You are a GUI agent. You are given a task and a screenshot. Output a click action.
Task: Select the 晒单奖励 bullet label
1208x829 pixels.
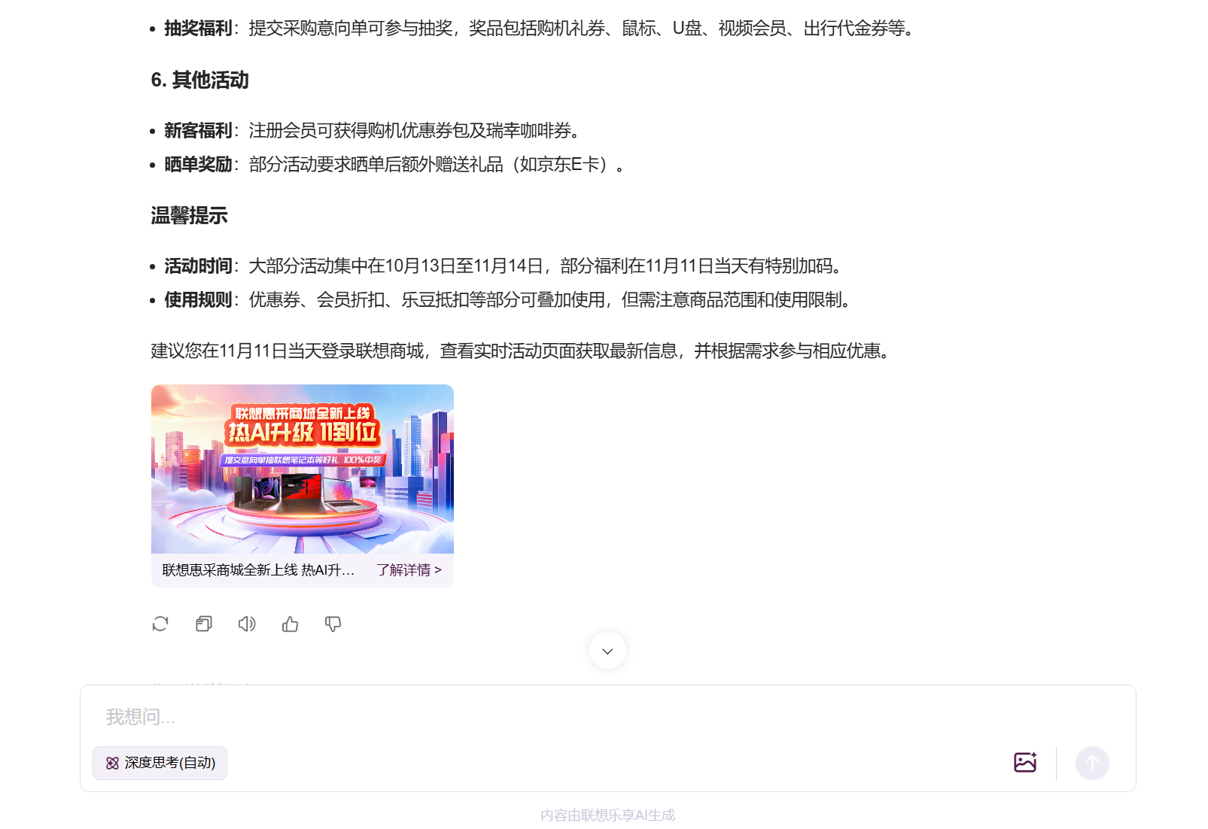point(198,165)
